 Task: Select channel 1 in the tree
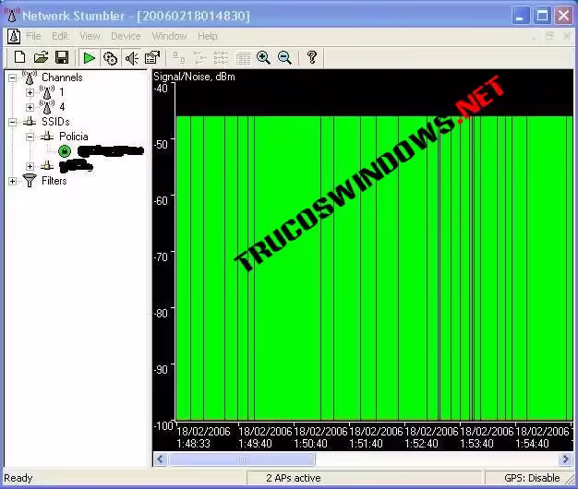62,92
